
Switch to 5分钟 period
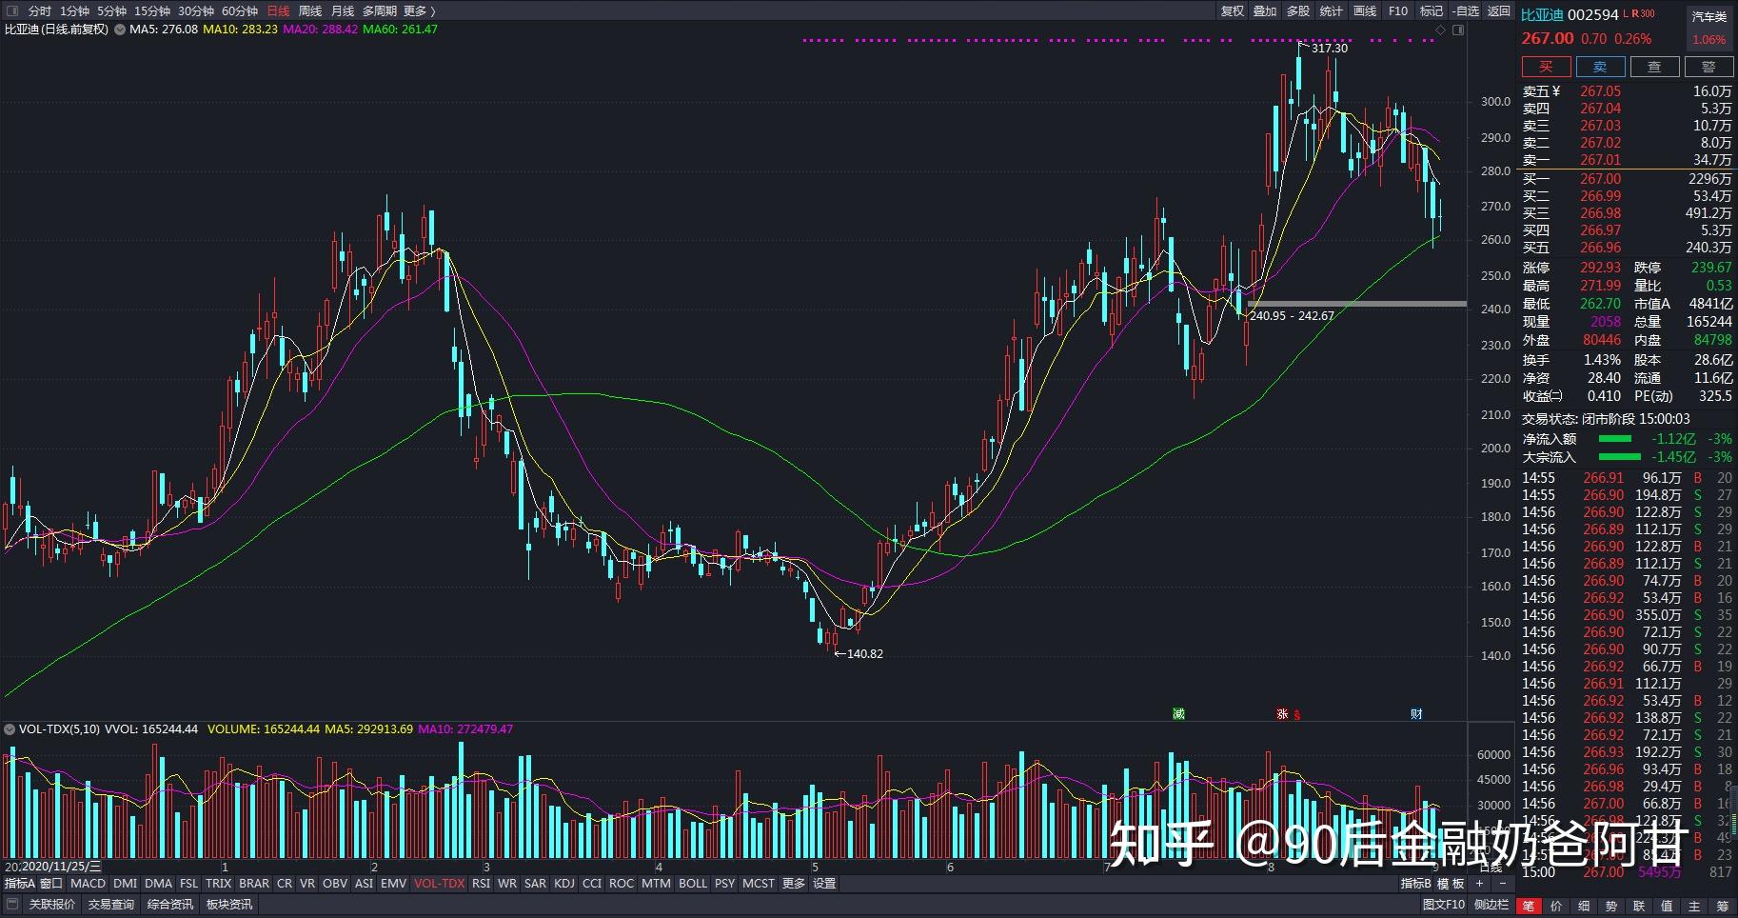[x=111, y=10]
